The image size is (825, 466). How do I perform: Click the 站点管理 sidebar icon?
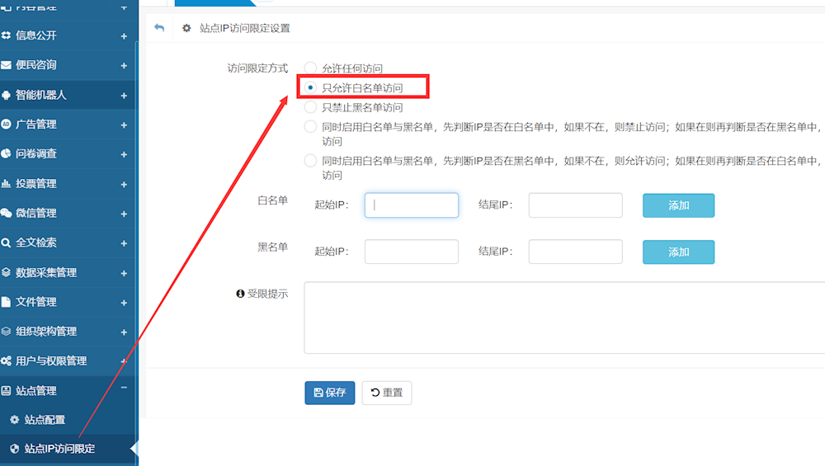(7, 390)
